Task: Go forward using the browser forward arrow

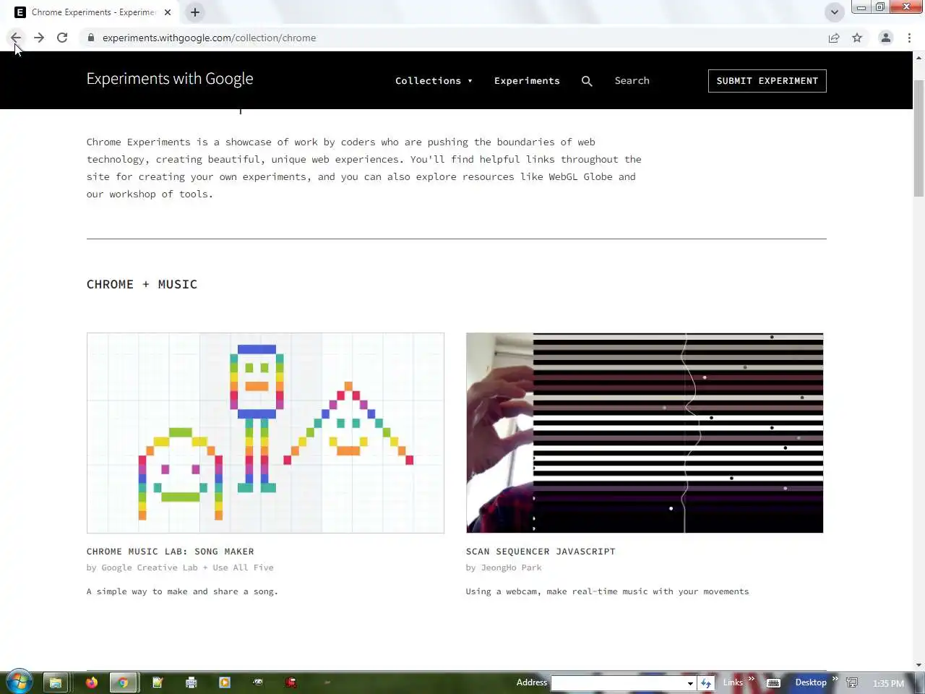Action: pos(39,38)
